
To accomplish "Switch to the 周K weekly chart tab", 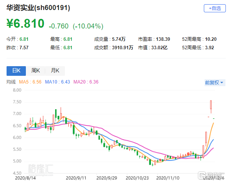I will coord(36,71).
